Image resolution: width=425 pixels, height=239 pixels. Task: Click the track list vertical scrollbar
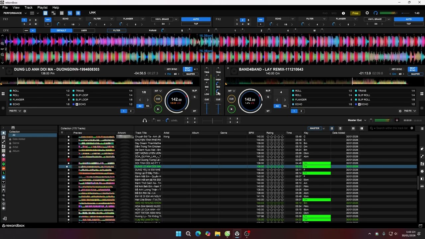tap(418, 183)
